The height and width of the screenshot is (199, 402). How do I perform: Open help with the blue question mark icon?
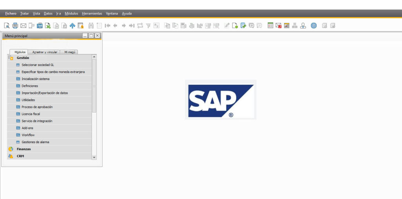coord(314,26)
